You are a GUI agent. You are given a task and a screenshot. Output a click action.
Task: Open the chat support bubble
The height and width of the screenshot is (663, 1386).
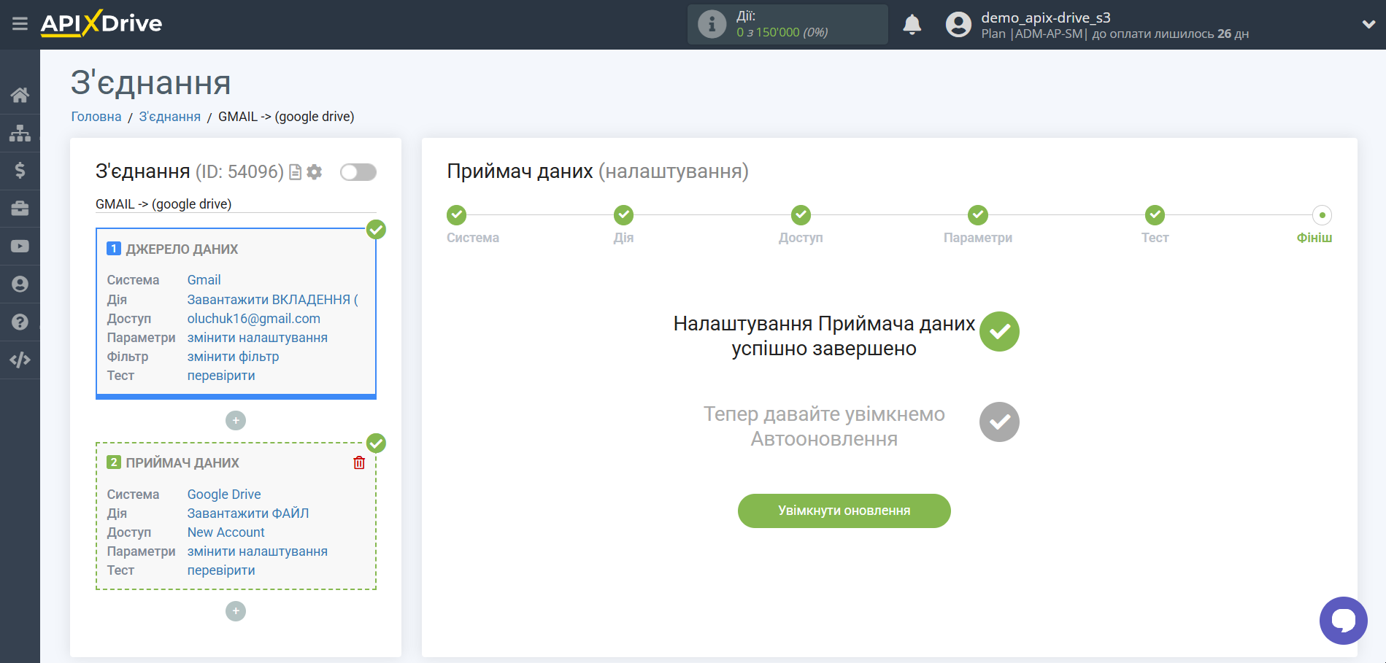coord(1343,621)
